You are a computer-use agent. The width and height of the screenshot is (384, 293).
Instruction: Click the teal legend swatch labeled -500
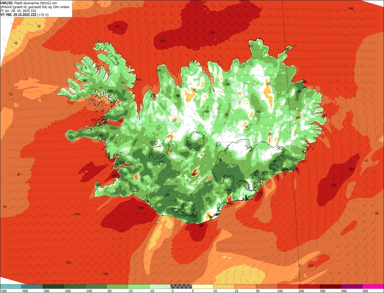(x=10, y=286)
